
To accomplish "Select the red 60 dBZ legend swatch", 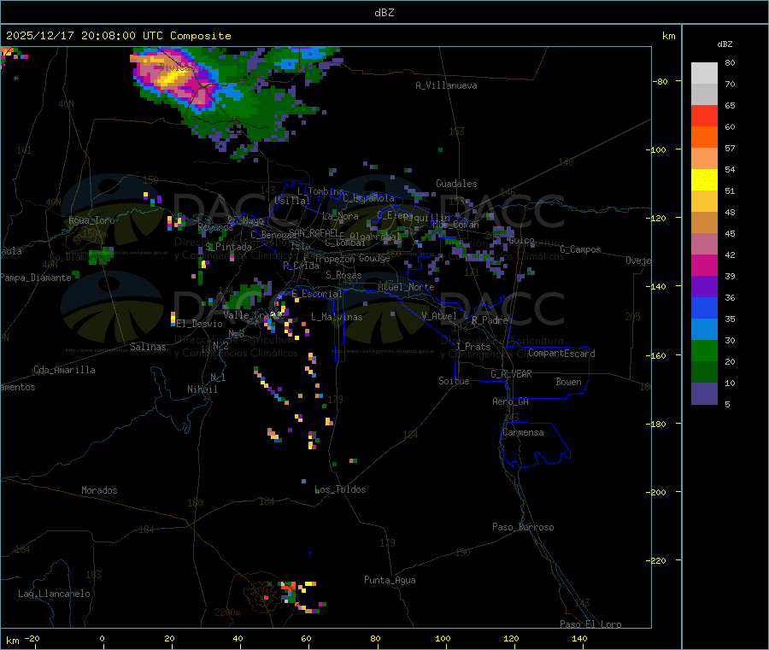I will click(x=704, y=116).
